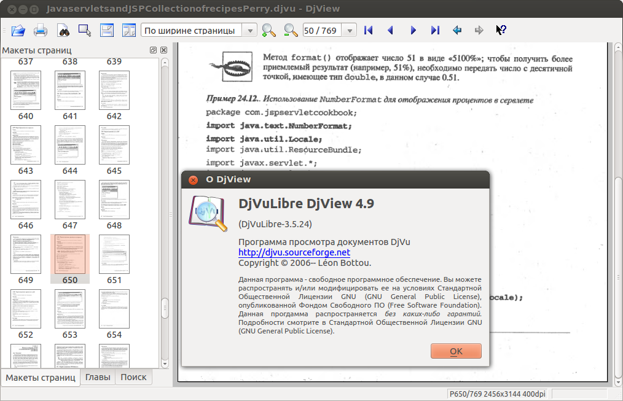This screenshot has height=401, width=623.
Task: Open page 644 thumbnail
Action: tap(70, 145)
